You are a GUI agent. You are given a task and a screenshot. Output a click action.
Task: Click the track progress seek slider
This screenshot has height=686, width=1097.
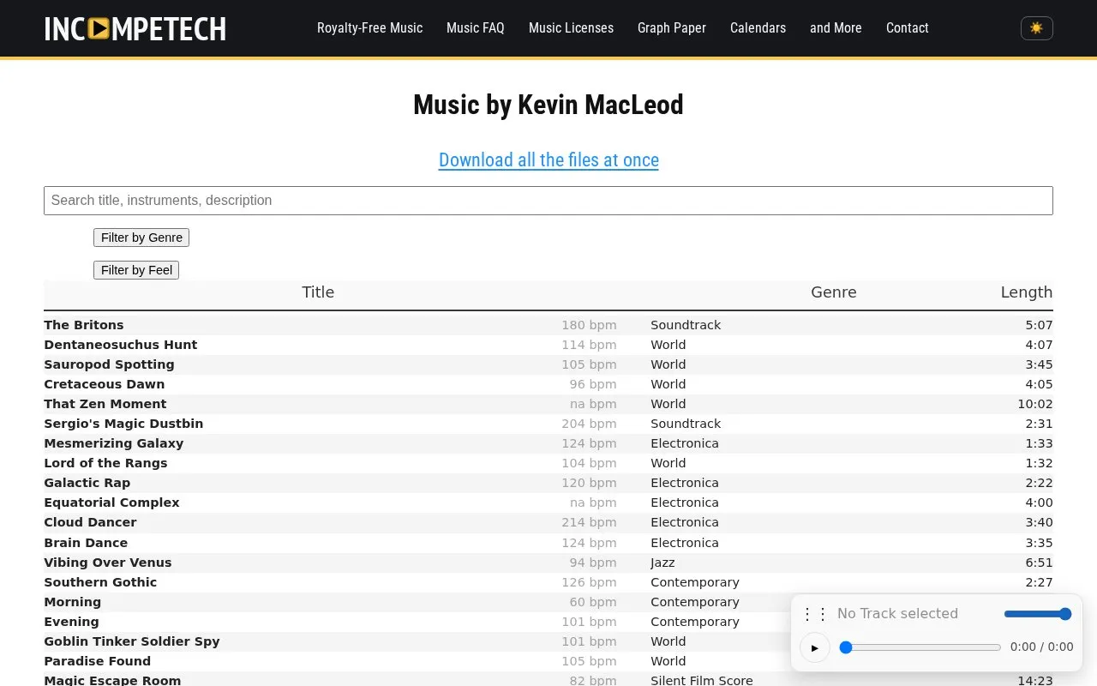[x=920, y=647]
